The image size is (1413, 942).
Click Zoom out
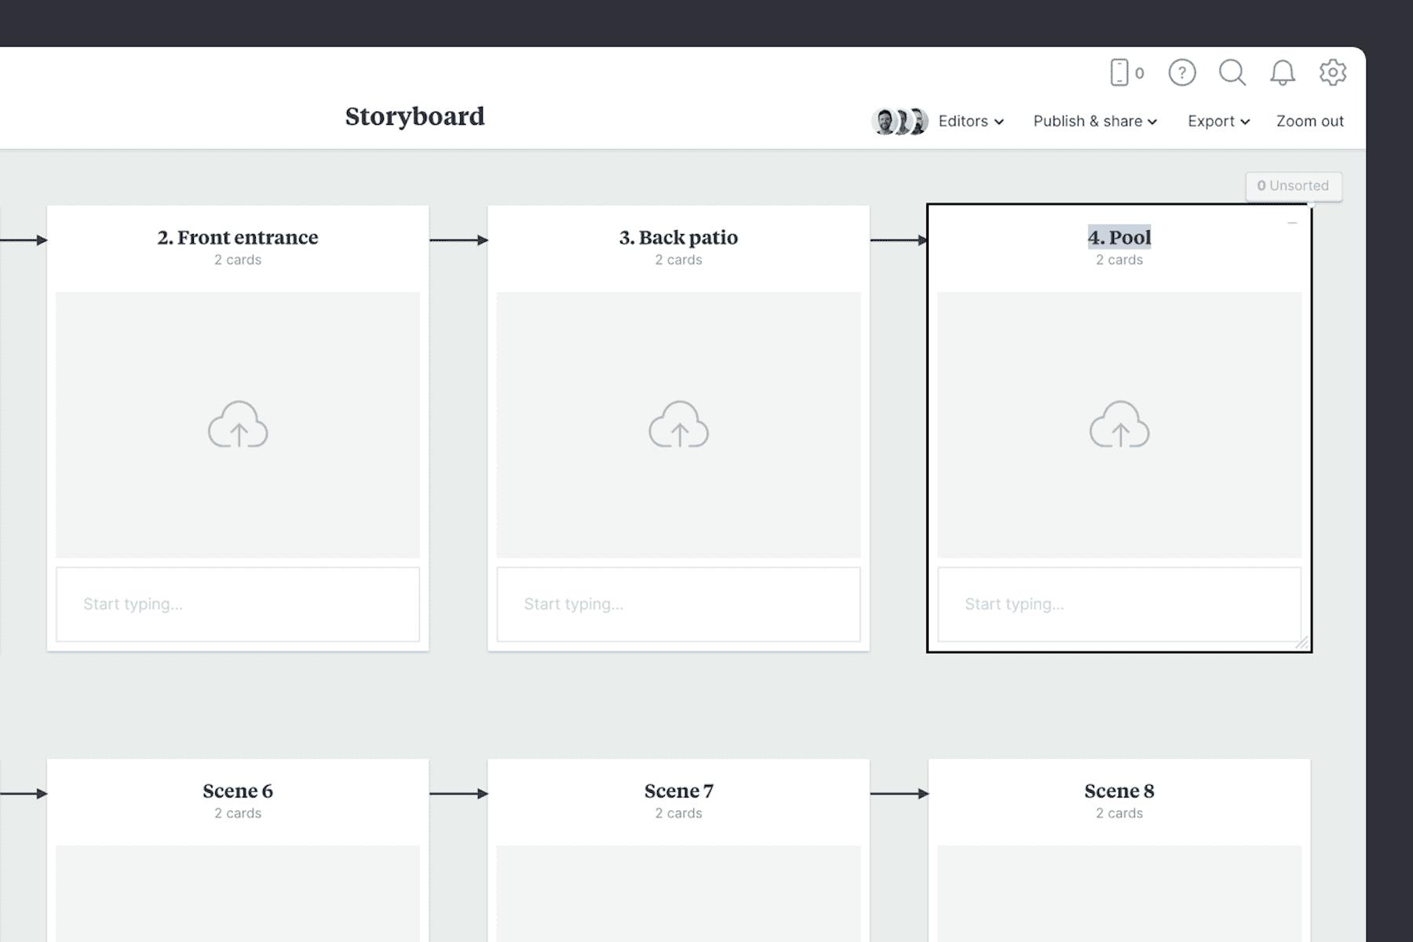(x=1309, y=121)
